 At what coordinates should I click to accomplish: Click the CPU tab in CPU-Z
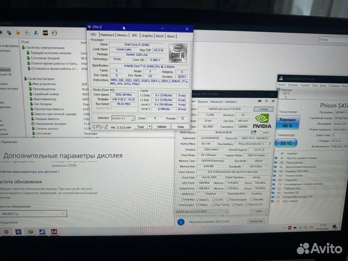(93, 35)
